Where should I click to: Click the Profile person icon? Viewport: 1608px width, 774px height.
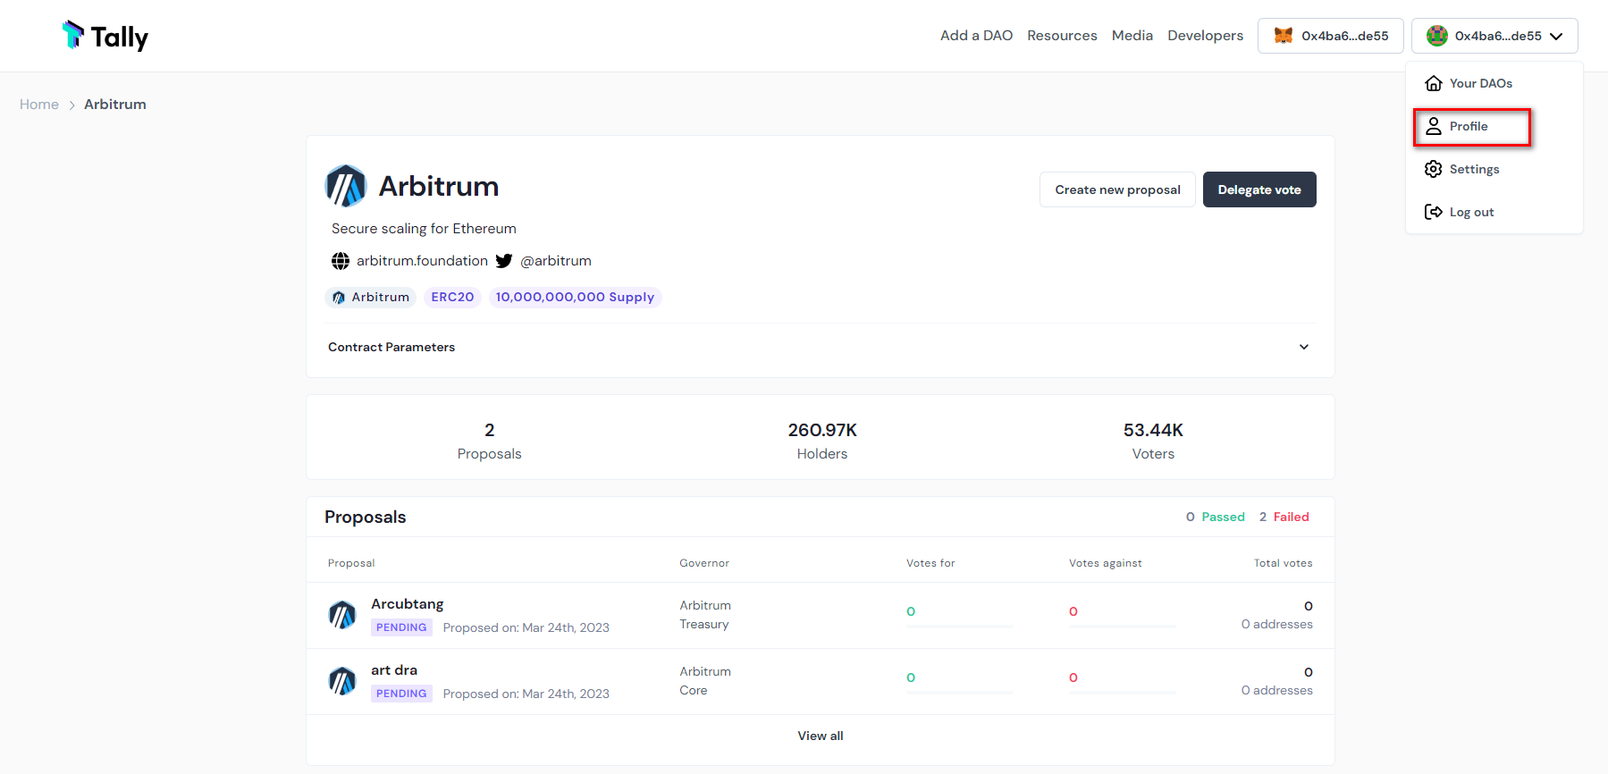tap(1434, 126)
